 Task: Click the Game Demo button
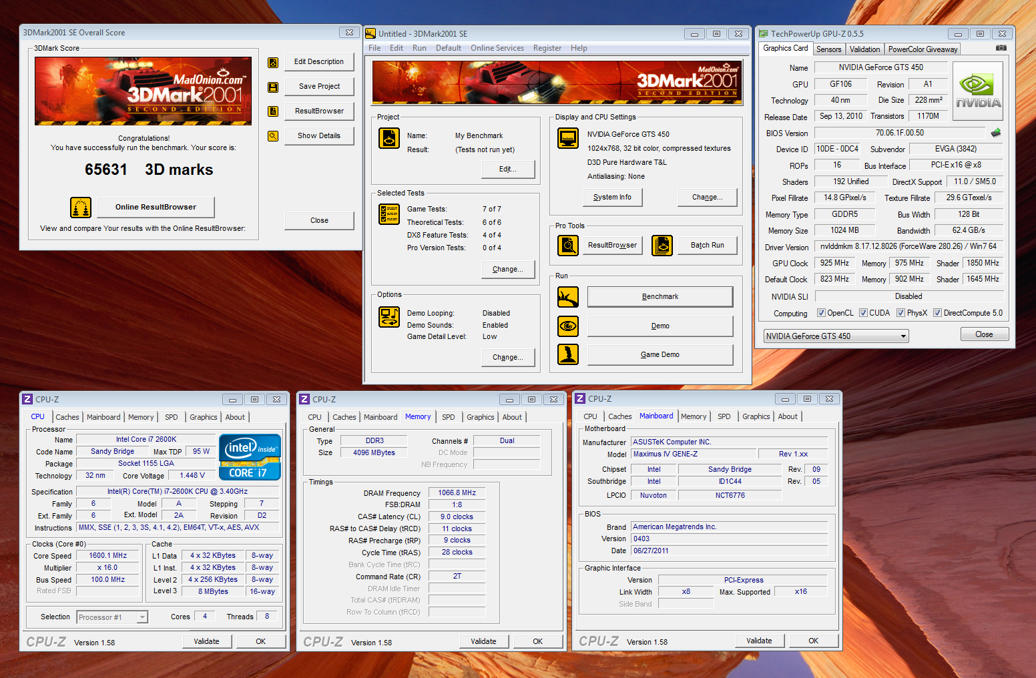pos(660,354)
